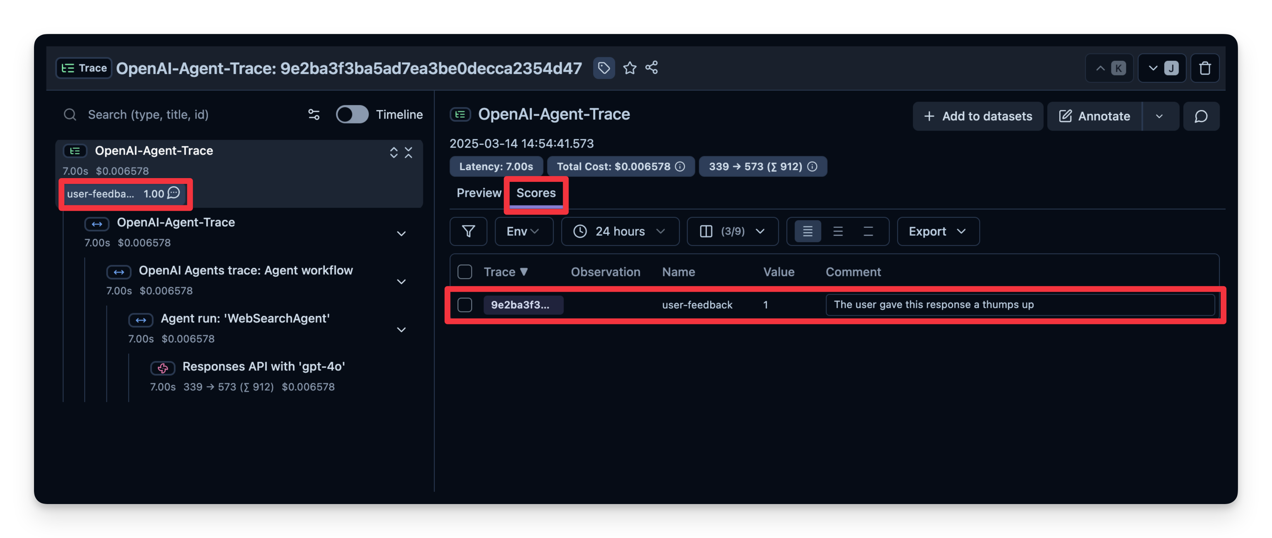Toggle the Timeline view switch

pyautogui.click(x=352, y=114)
